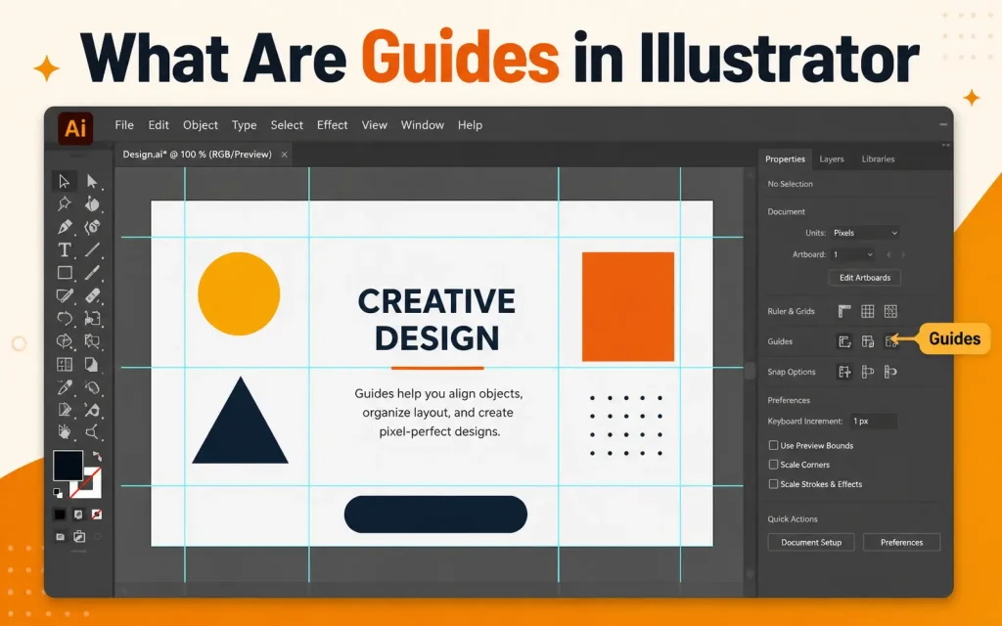1002x626 pixels.
Task: Click the Keyboard Increment field
Action: [874, 421]
